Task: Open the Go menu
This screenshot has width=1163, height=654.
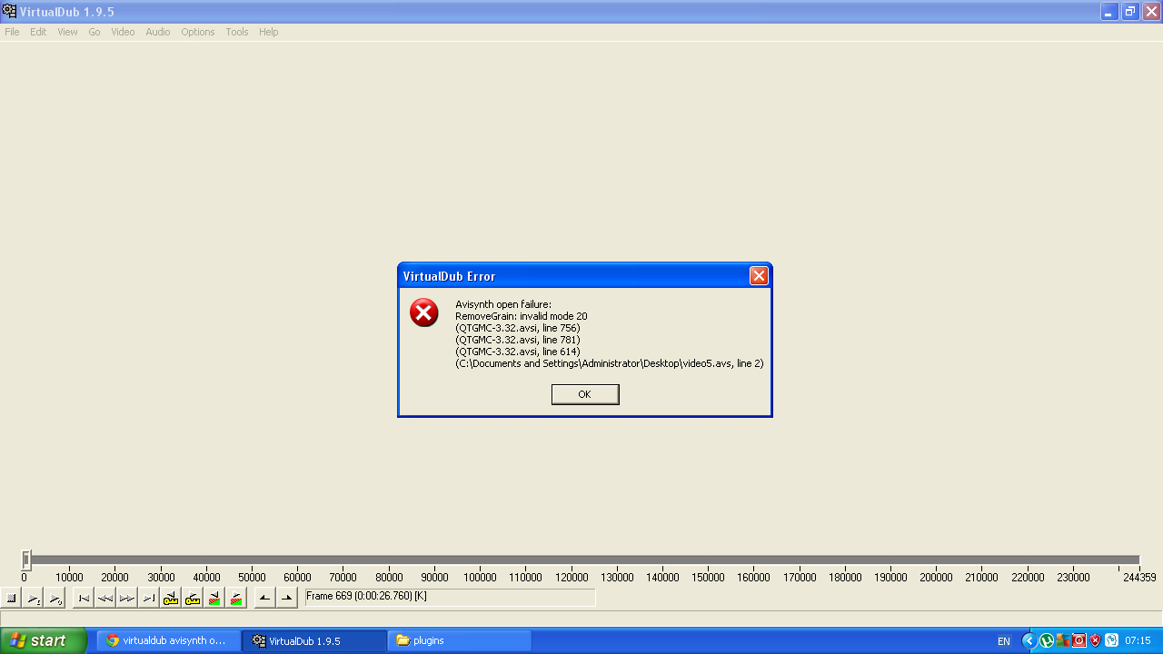Action: (94, 32)
